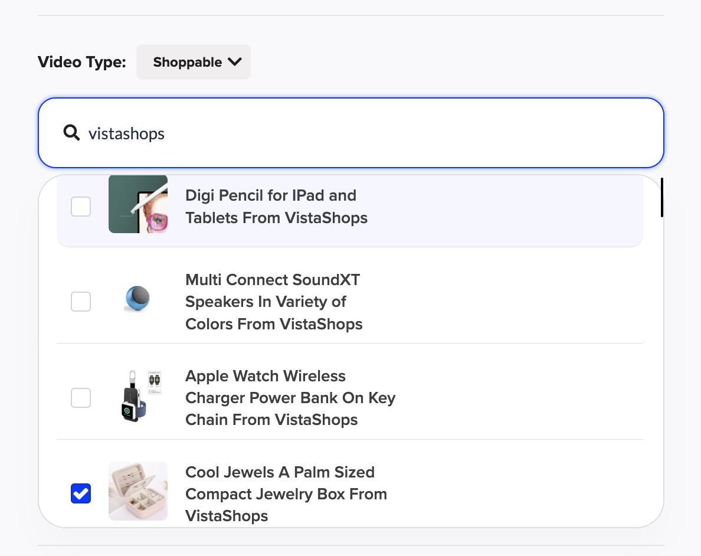Pick the Multi Connect SoundXT Speakers title

[274, 302]
